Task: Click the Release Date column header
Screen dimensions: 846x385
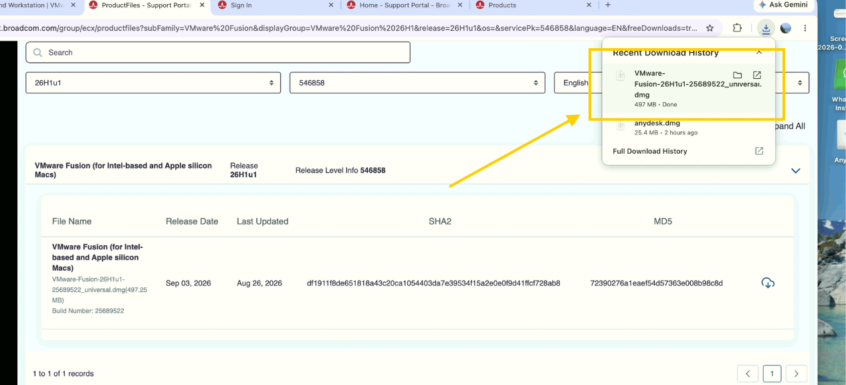Action: [192, 221]
